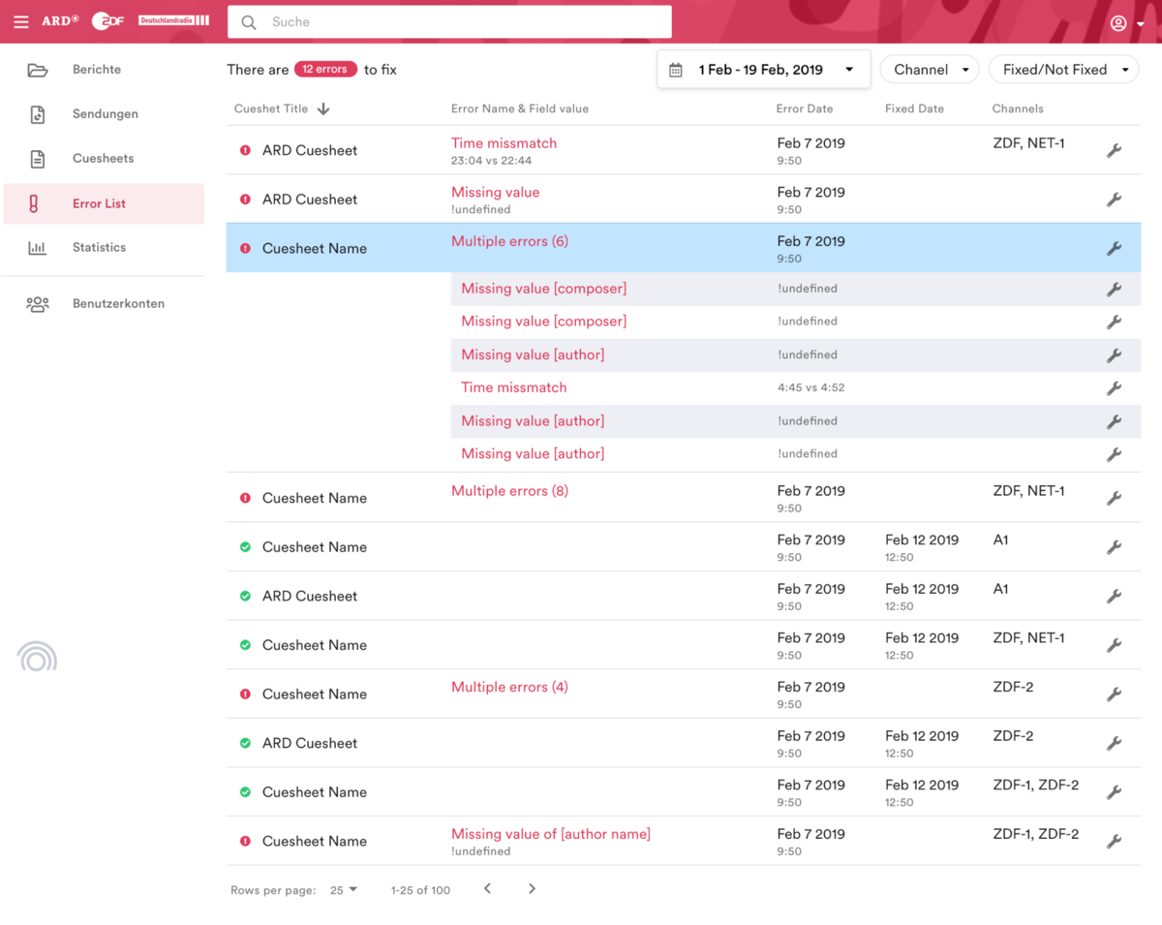Open the Multiple errors (8) link
This screenshot has height=925, width=1162.
click(x=509, y=490)
